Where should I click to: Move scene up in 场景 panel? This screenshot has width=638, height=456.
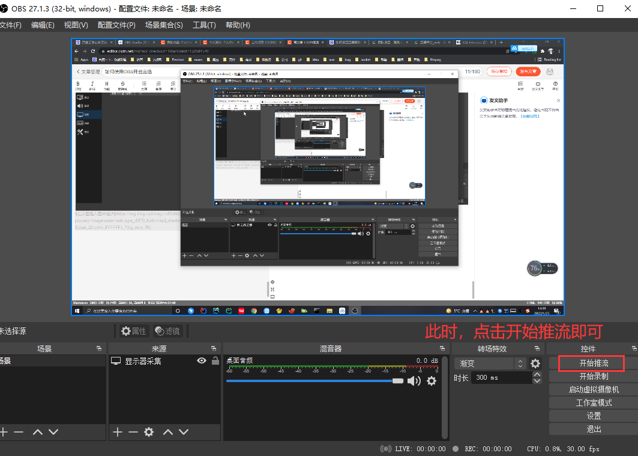[38, 432]
